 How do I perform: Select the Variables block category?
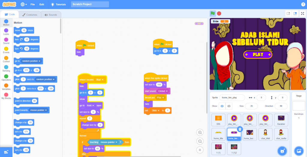click(6, 87)
